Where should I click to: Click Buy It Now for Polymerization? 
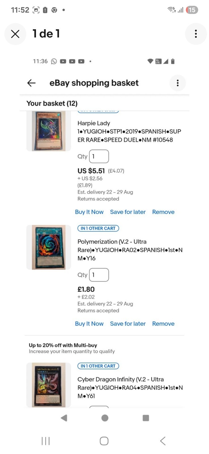[x=89, y=324]
